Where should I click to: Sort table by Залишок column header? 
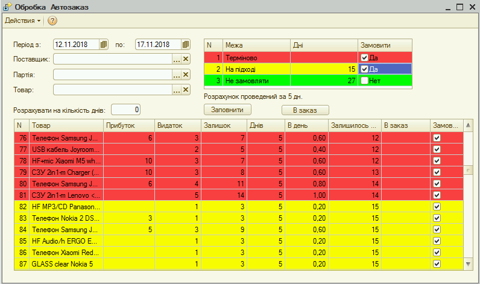click(223, 125)
